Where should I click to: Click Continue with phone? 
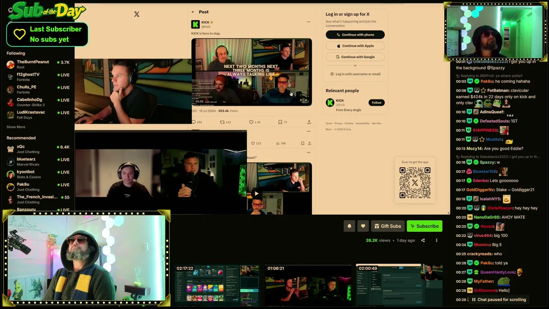pos(355,35)
